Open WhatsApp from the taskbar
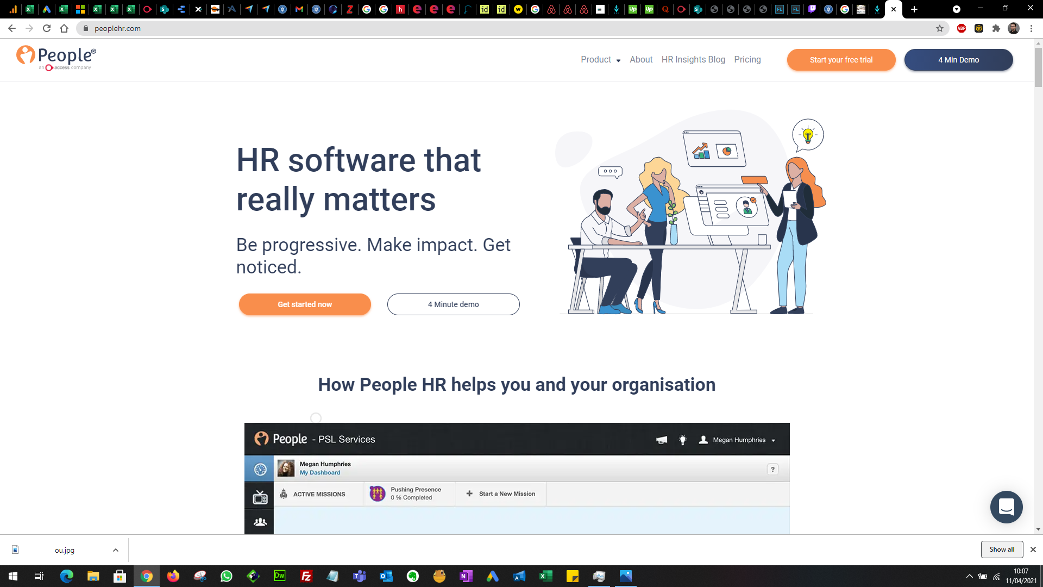 point(227,576)
